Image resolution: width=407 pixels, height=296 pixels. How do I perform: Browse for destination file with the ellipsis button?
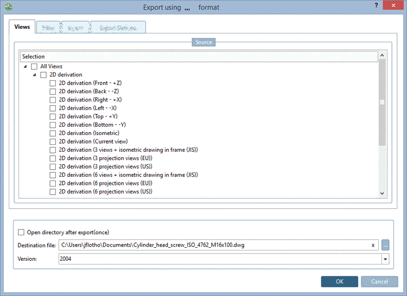click(385, 245)
